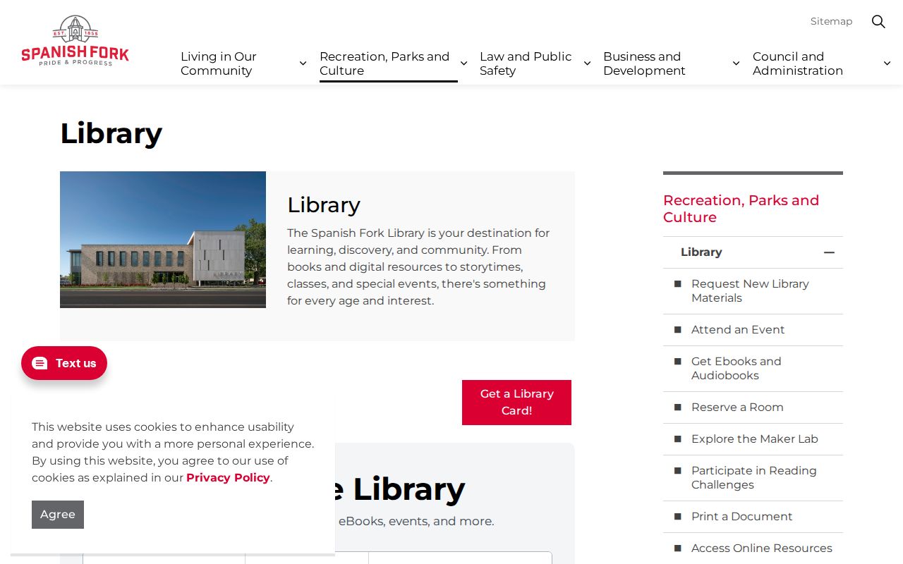
Task: Expand the Business and Development chevron
Action: 736,63
